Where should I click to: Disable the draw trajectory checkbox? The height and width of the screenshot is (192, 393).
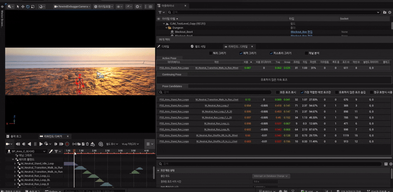[x=241, y=53]
